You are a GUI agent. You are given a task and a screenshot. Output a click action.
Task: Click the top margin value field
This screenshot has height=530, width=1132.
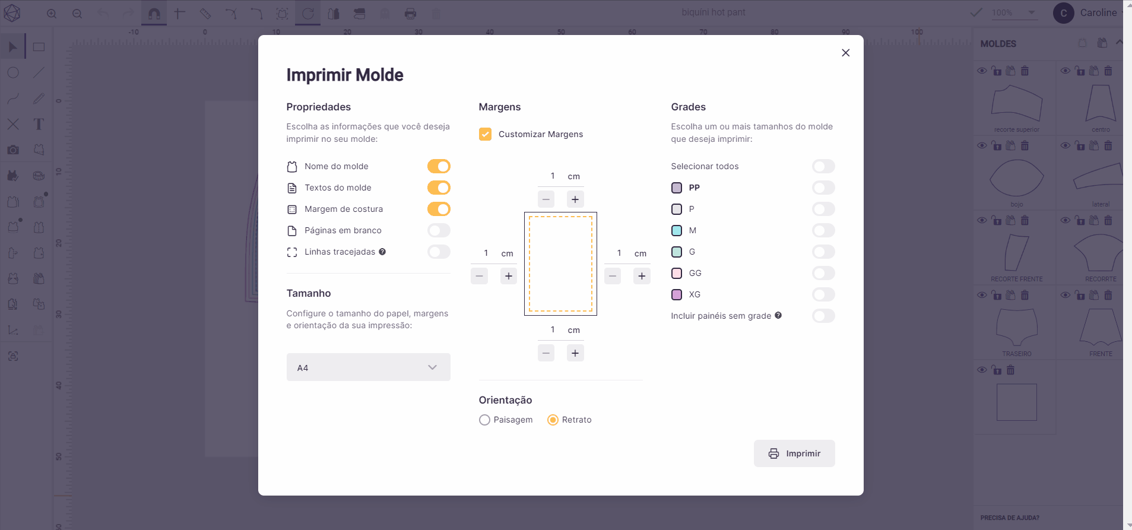(x=552, y=176)
